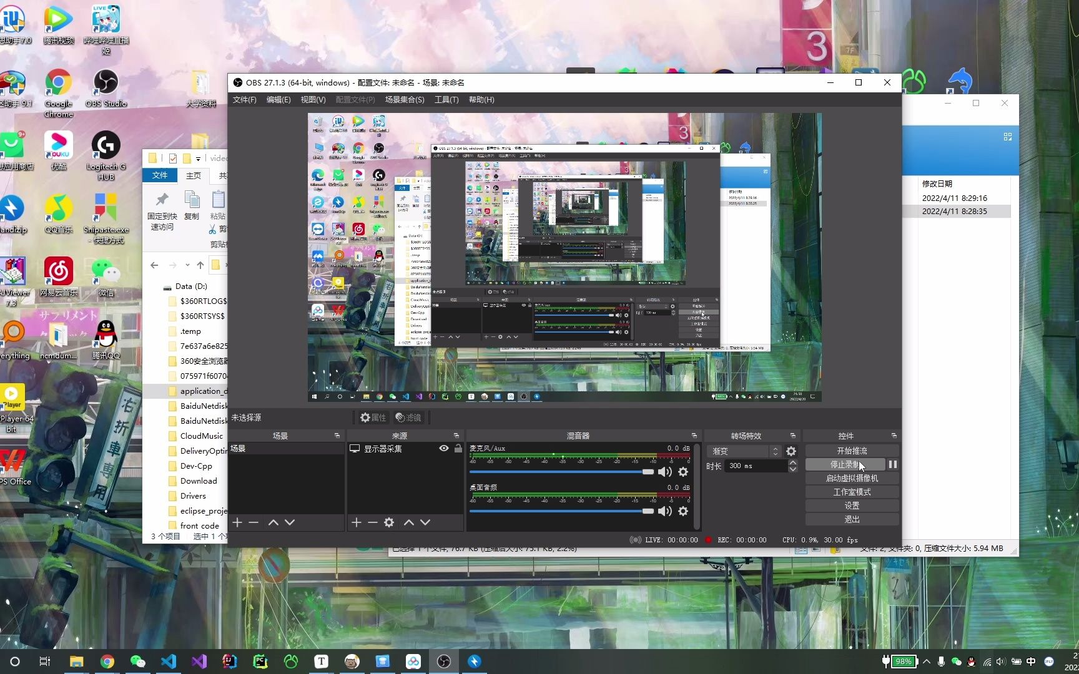Open 文件 tab in File Explorer

(x=160, y=175)
